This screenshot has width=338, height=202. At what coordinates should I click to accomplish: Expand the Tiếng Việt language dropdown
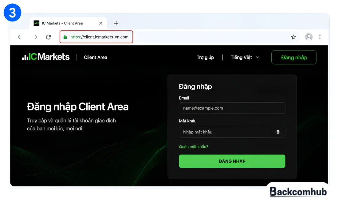[x=245, y=57]
